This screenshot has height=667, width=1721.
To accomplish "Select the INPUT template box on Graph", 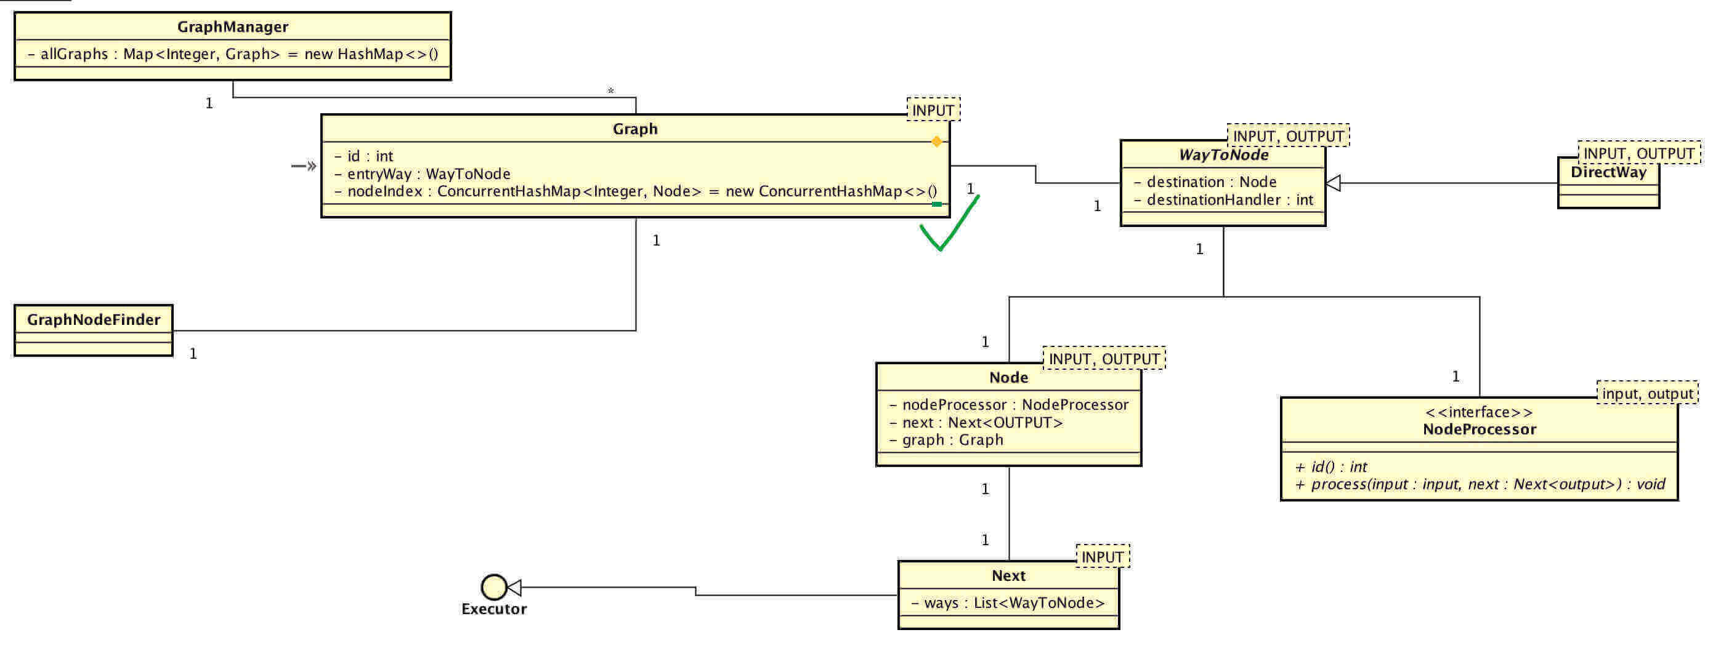I will [933, 110].
